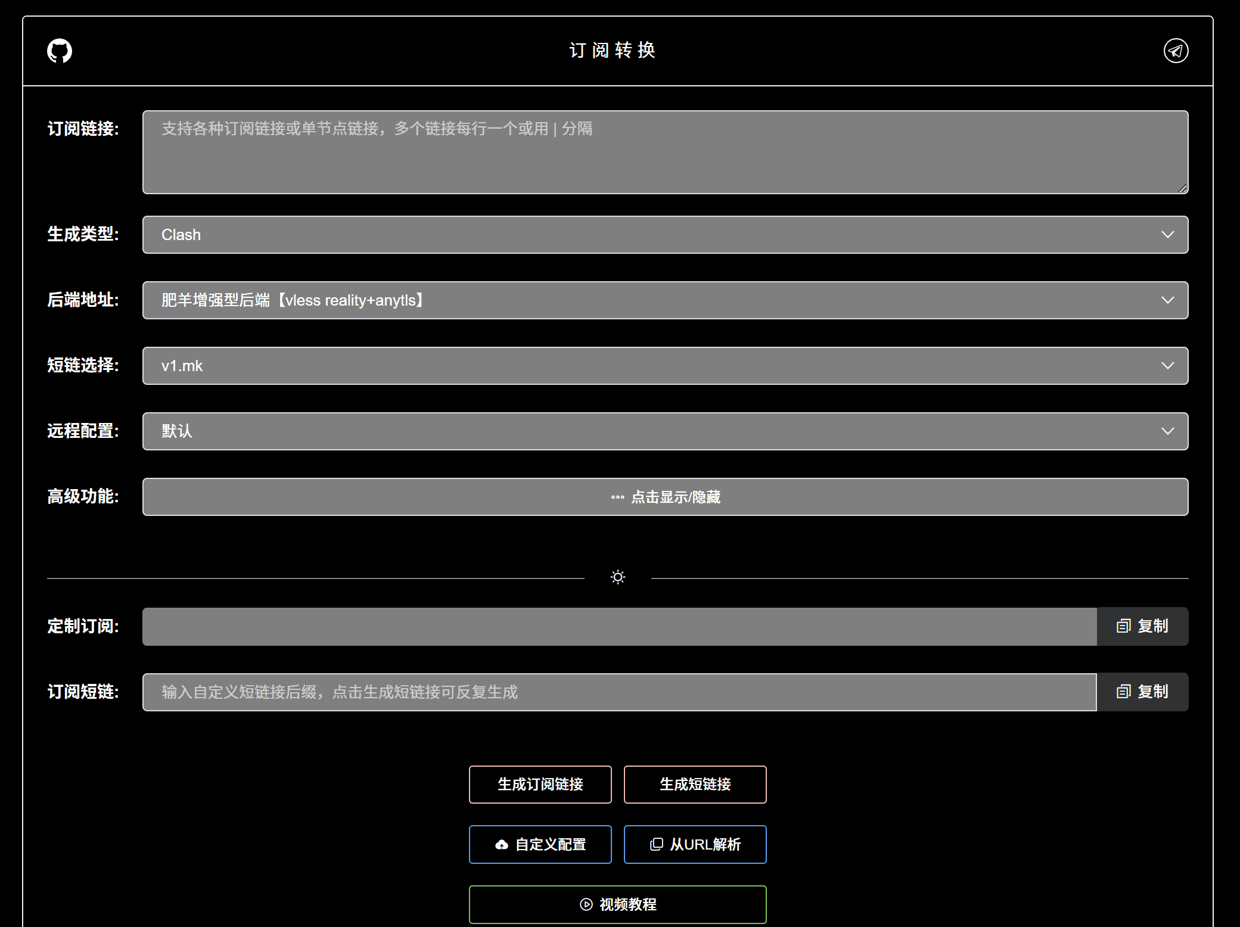1240x927 pixels.
Task: Click the 短链选择 label
Action: tap(83, 365)
